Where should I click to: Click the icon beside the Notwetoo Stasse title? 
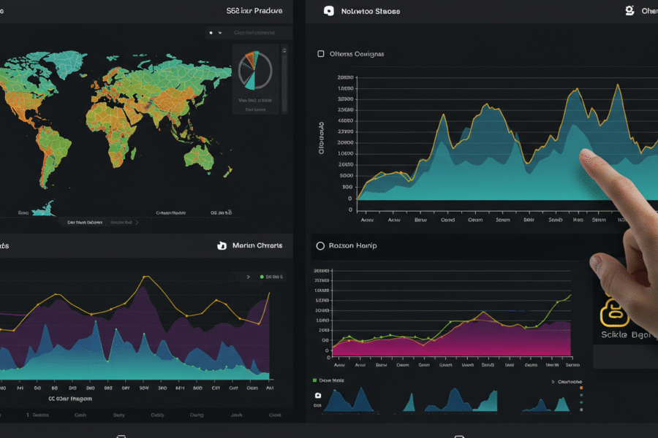point(328,11)
